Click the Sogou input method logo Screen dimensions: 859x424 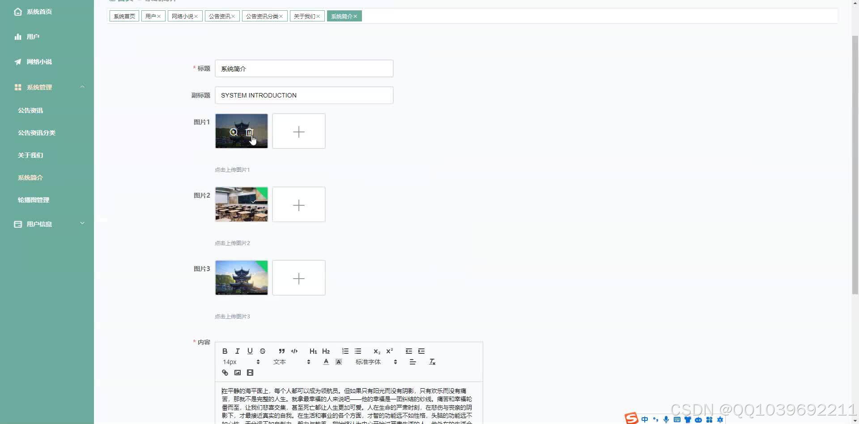pyautogui.click(x=632, y=419)
